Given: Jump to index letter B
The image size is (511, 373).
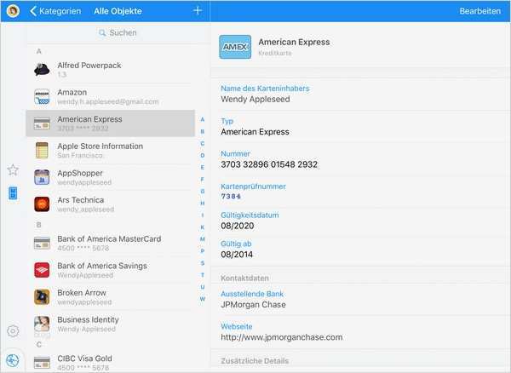Looking at the screenshot, I should (x=203, y=132).
